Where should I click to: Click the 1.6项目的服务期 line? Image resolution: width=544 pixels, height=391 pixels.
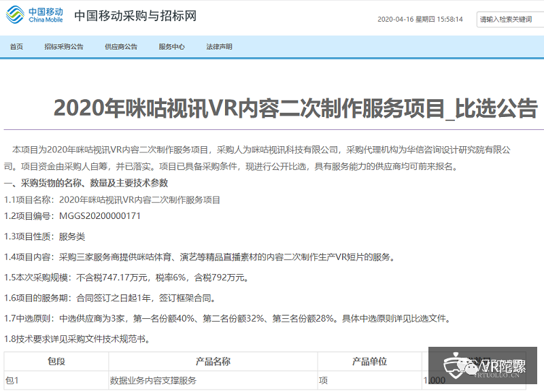click(109, 298)
